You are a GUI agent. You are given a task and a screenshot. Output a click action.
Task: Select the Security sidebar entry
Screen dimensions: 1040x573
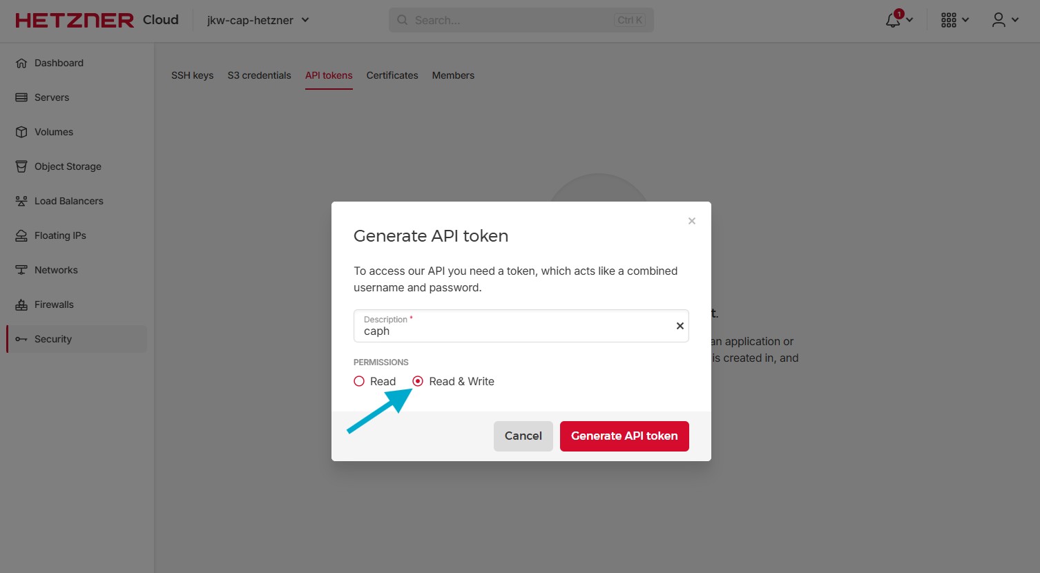[x=52, y=338]
